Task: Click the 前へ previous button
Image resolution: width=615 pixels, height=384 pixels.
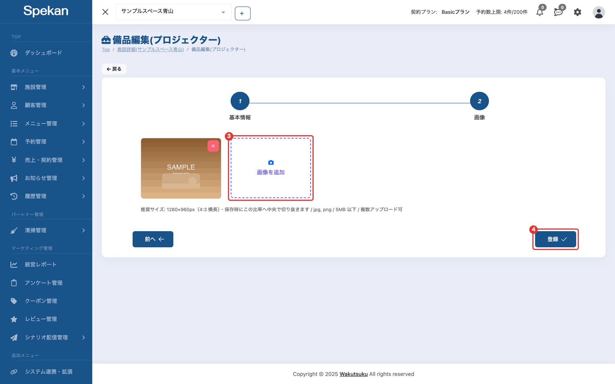Action: pos(153,239)
